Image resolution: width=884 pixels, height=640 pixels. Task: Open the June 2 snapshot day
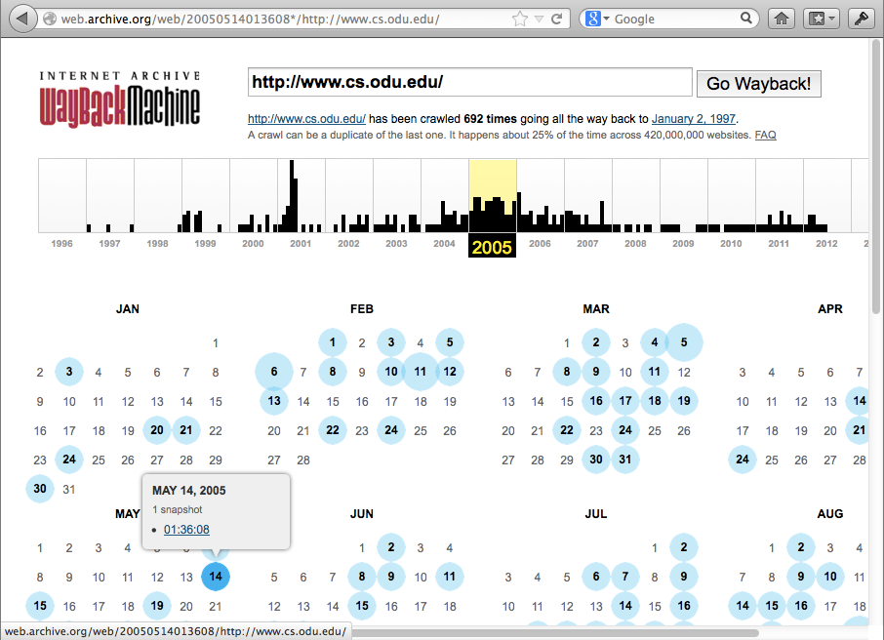tap(390, 547)
